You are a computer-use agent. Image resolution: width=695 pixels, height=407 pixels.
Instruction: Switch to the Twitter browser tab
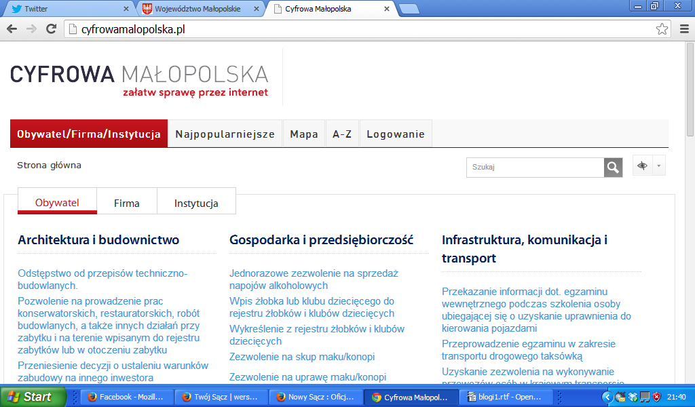point(69,9)
